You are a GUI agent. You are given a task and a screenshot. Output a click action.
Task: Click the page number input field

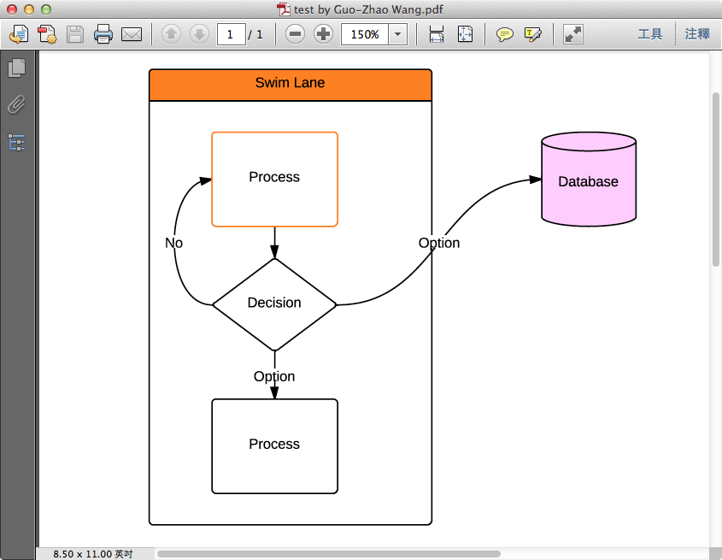[x=231, y=34]
